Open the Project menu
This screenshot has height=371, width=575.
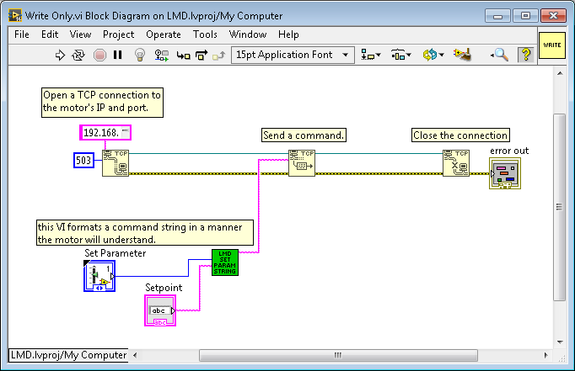(x=118, y=34)
